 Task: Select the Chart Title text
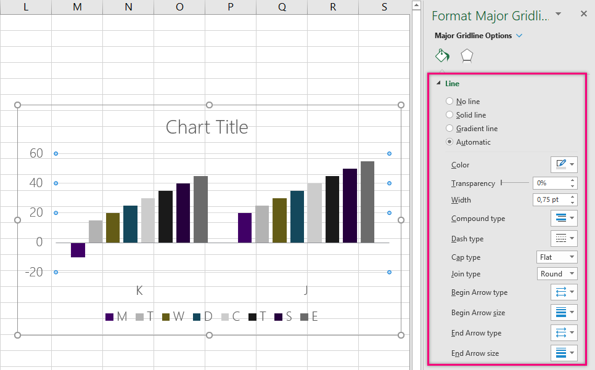pyautogui.click(x=207, y=127)
